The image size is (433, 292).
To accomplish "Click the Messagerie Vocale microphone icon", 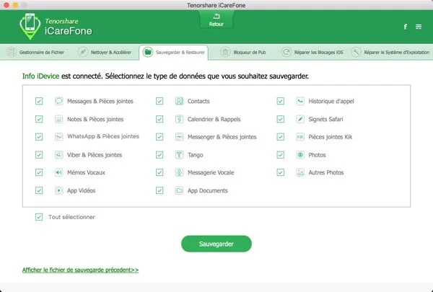I will click(179, 172).
